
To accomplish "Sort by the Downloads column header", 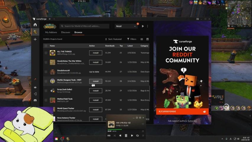I will (x=110, y=46).
